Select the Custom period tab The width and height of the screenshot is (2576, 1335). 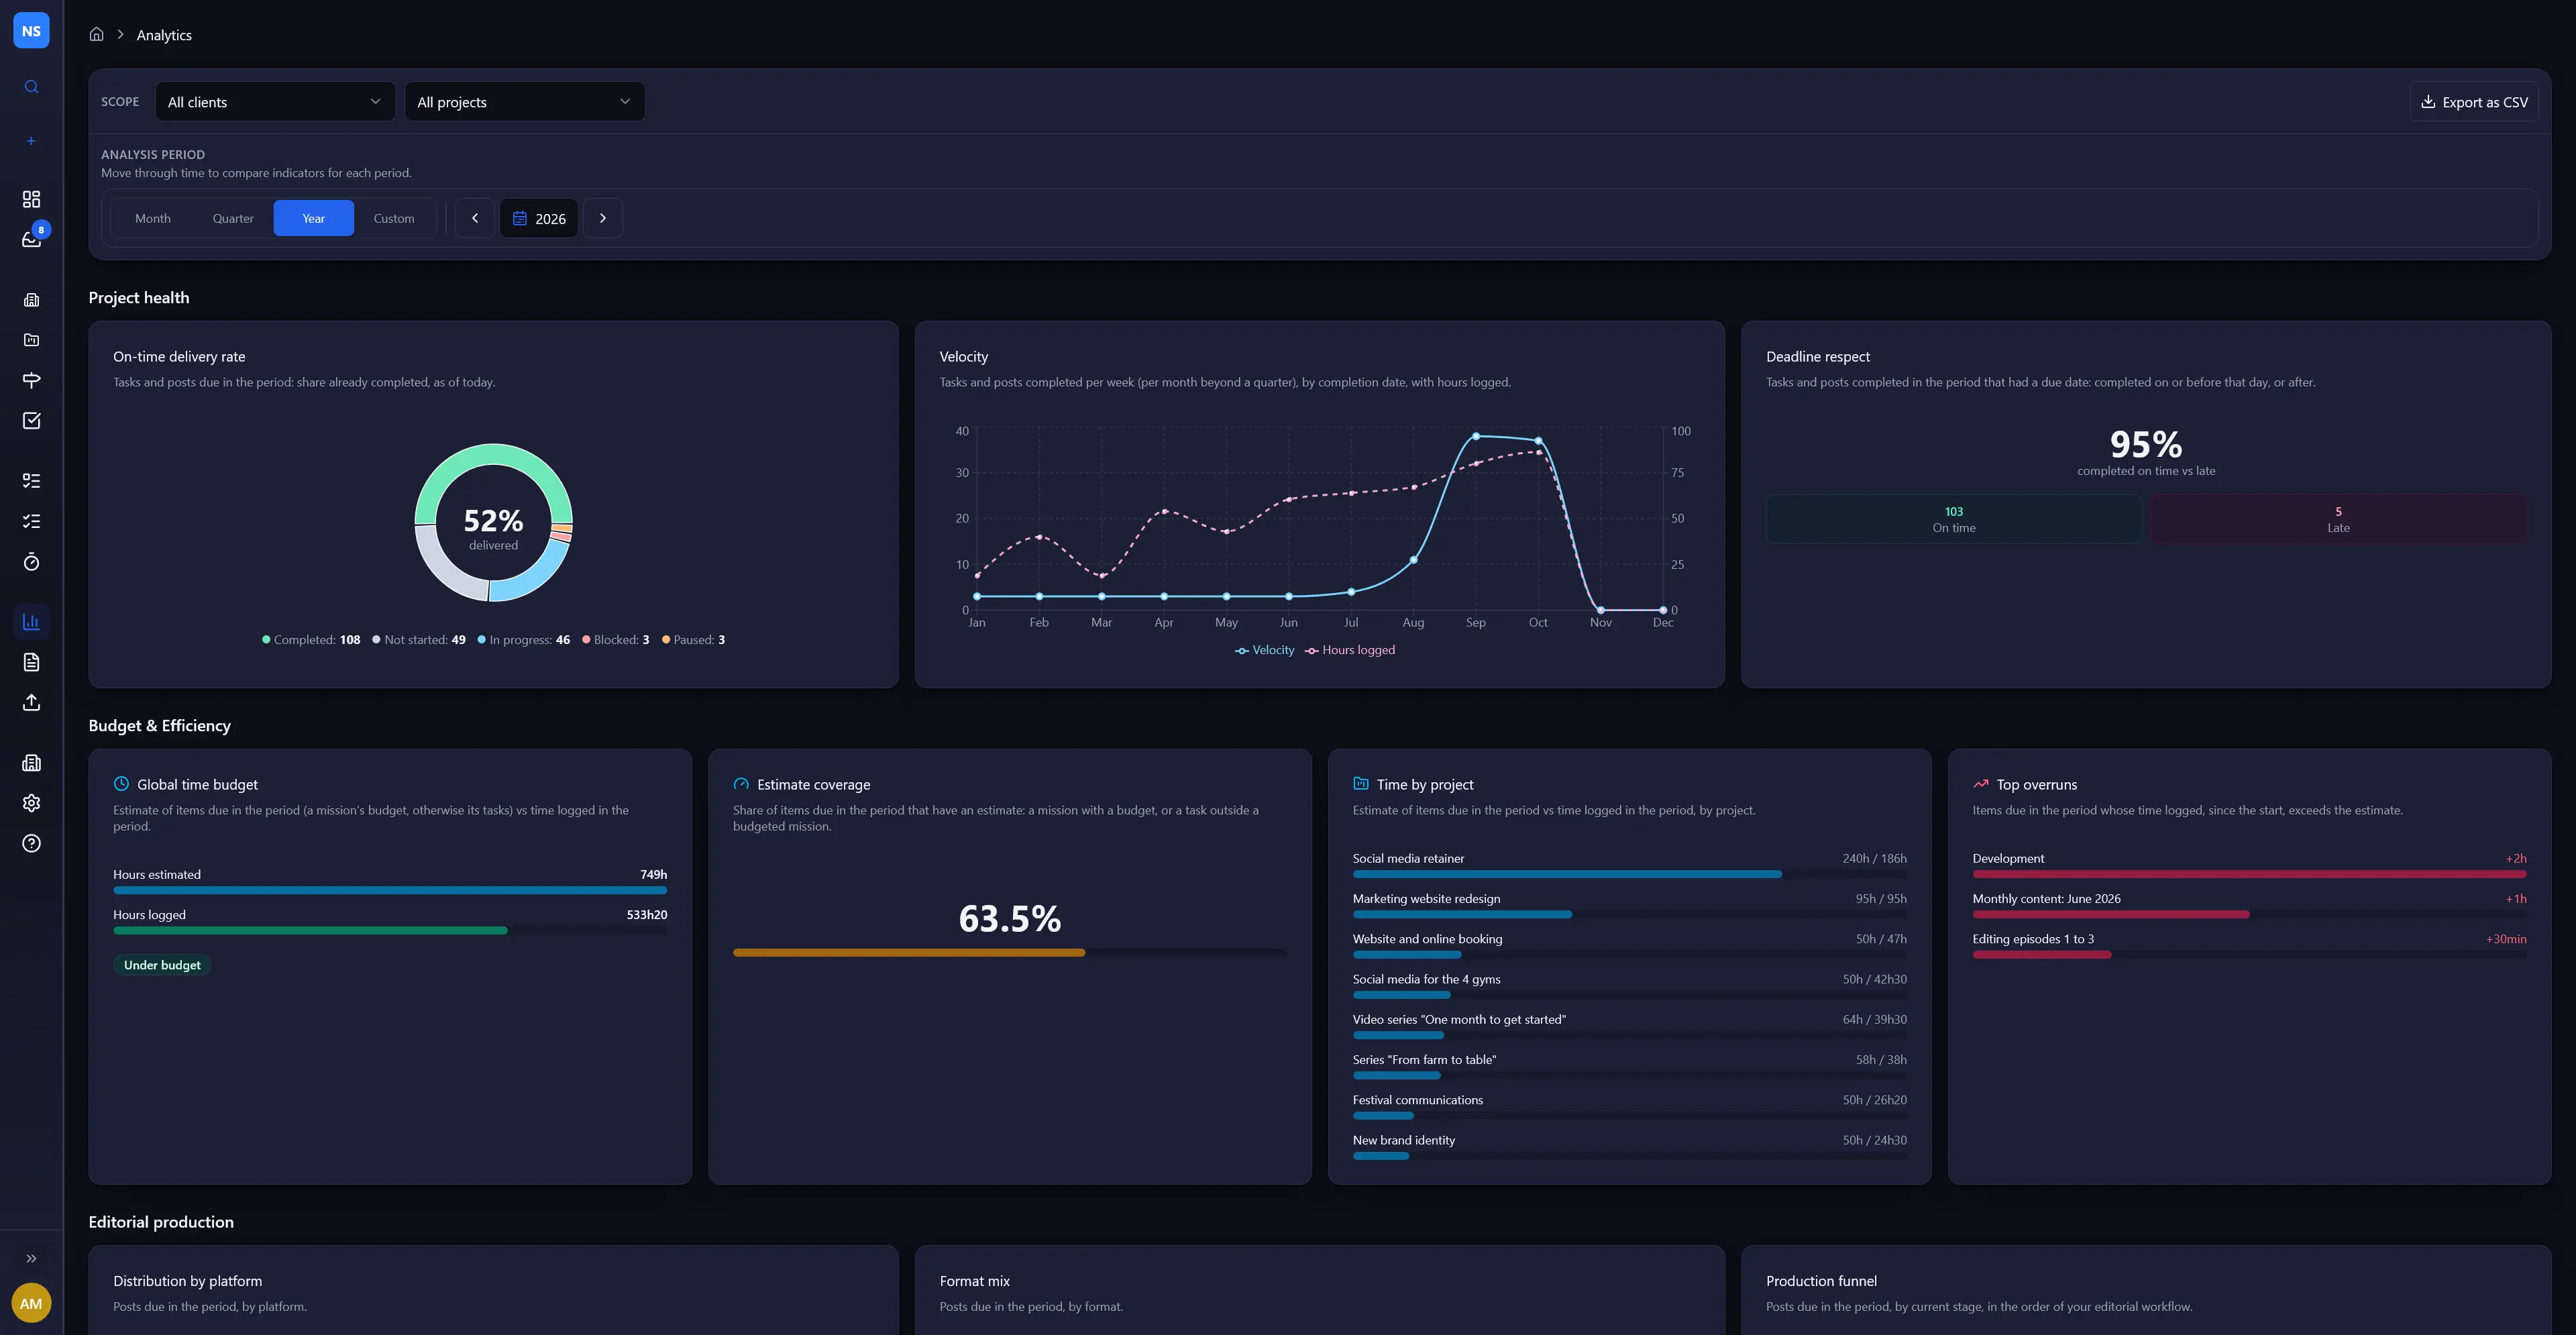point(394,218)
